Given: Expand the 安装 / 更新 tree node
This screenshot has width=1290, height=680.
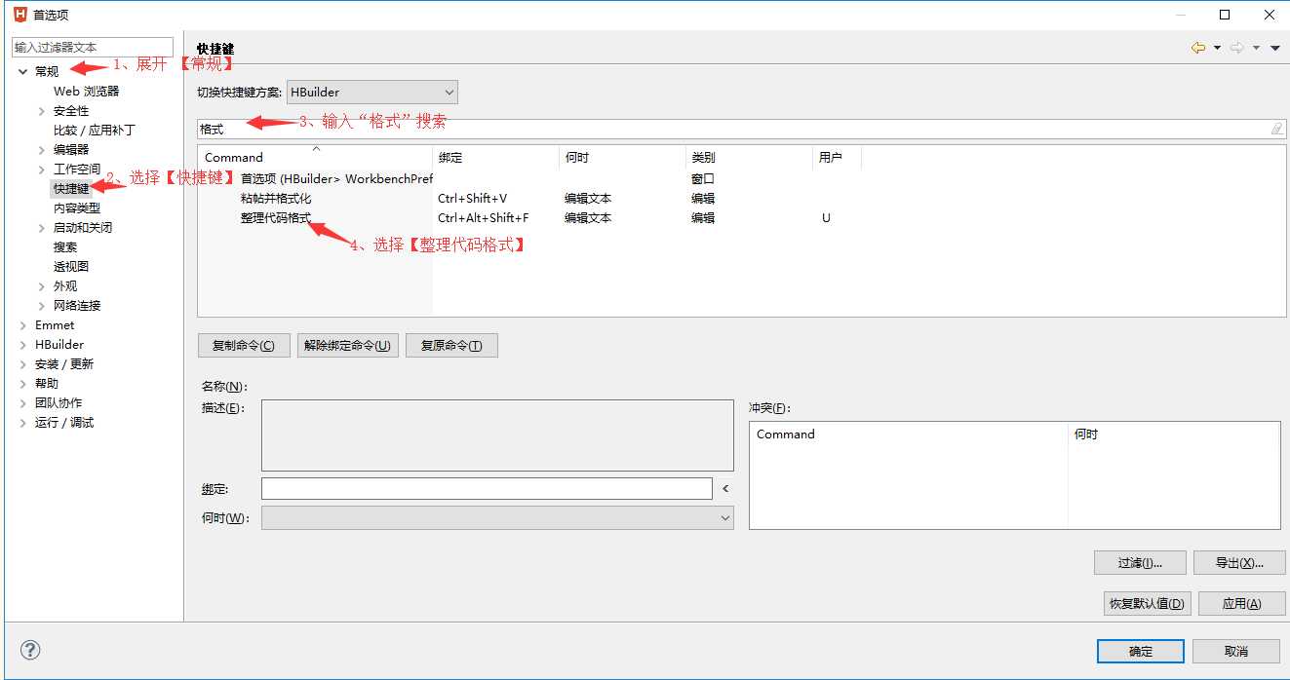Looking at the screenshot, I should [x=22, y=364].
